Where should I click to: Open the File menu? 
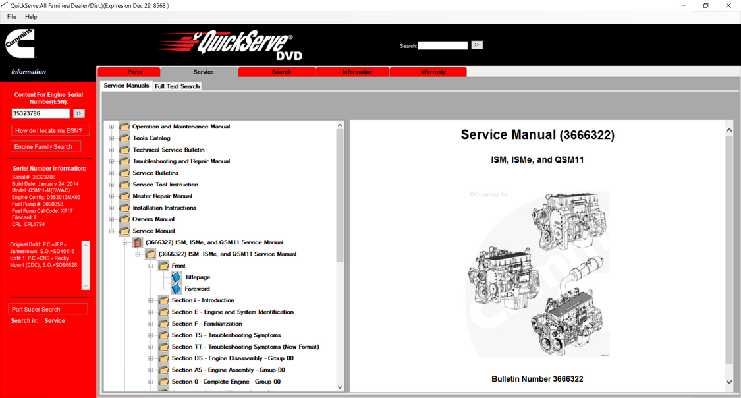[11, 16]
